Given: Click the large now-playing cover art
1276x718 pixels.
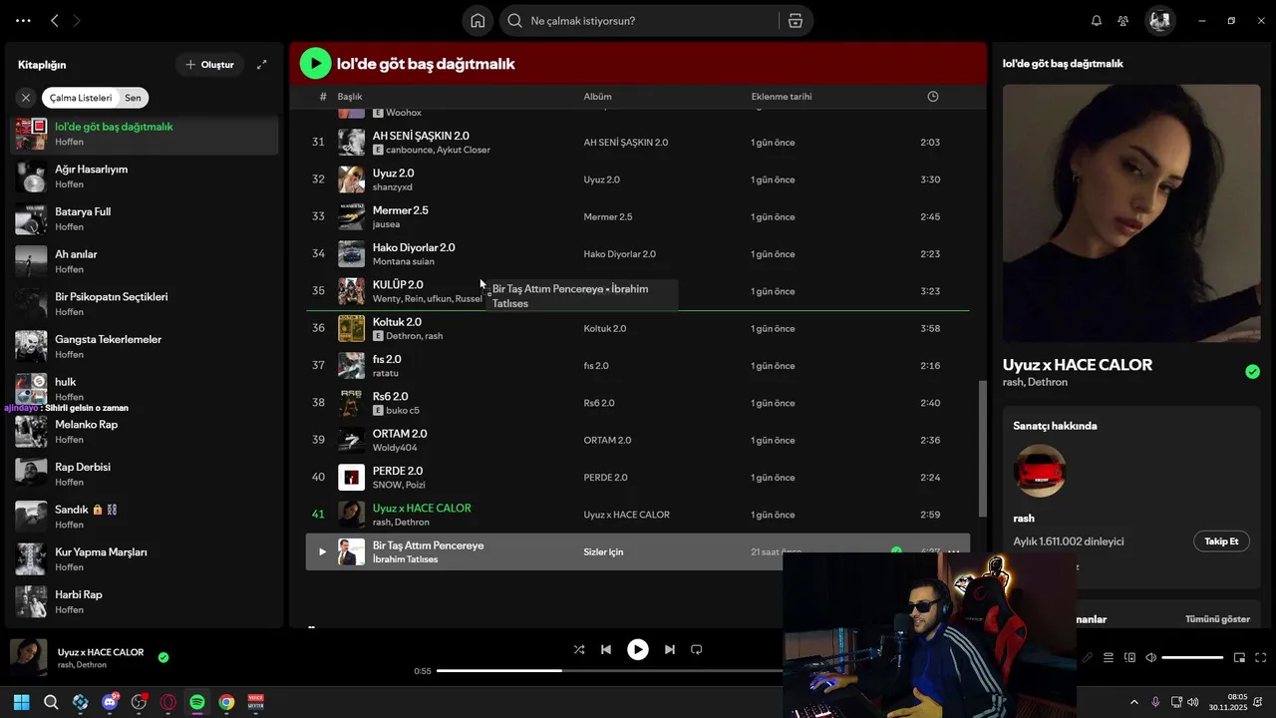Looking at the screenshot, I should tap(1131, 212).
